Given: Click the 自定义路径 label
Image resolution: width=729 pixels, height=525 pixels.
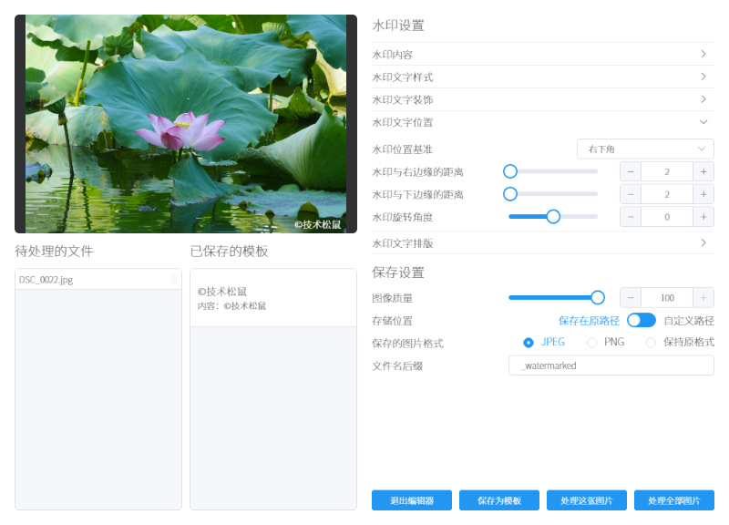Looking at the screenshot, I should (689, 321).
